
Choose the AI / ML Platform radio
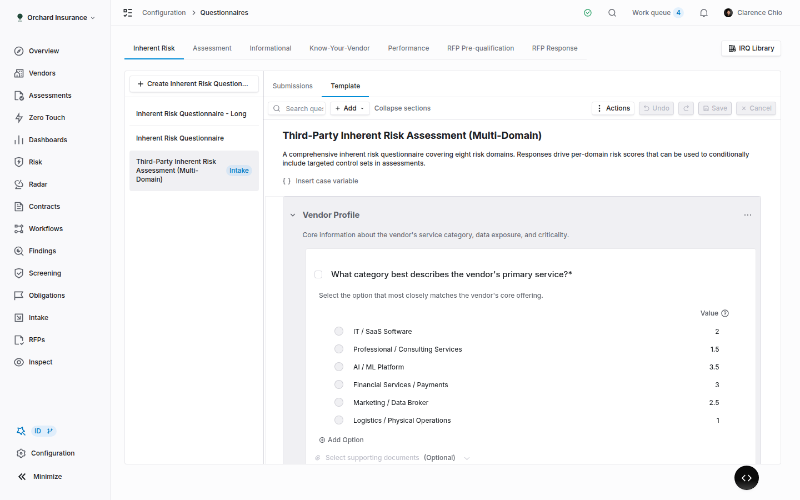click(x=339, y=367)
